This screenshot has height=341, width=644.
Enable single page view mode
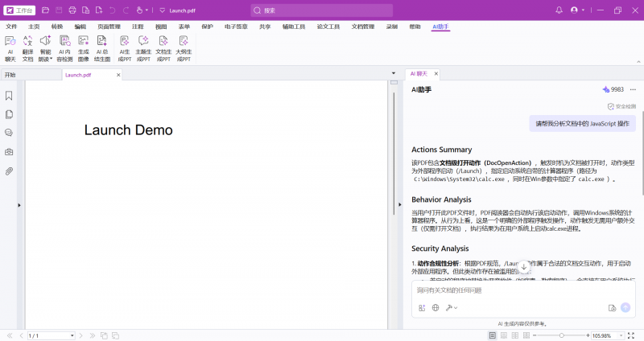point(491,335)
